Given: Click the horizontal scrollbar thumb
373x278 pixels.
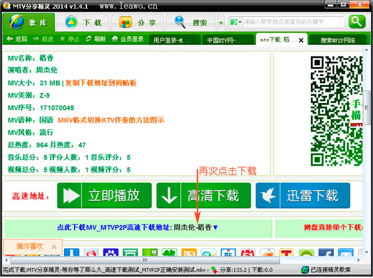Looking at the screenshot, I should 145,260.
